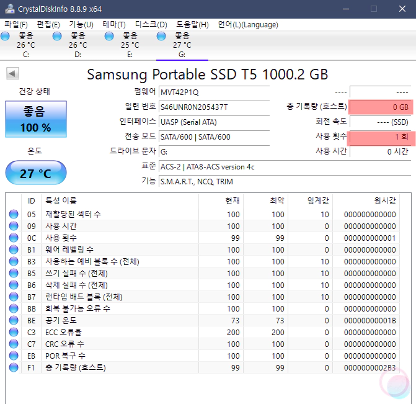Open the 편집(E) menu

[48, 25]
